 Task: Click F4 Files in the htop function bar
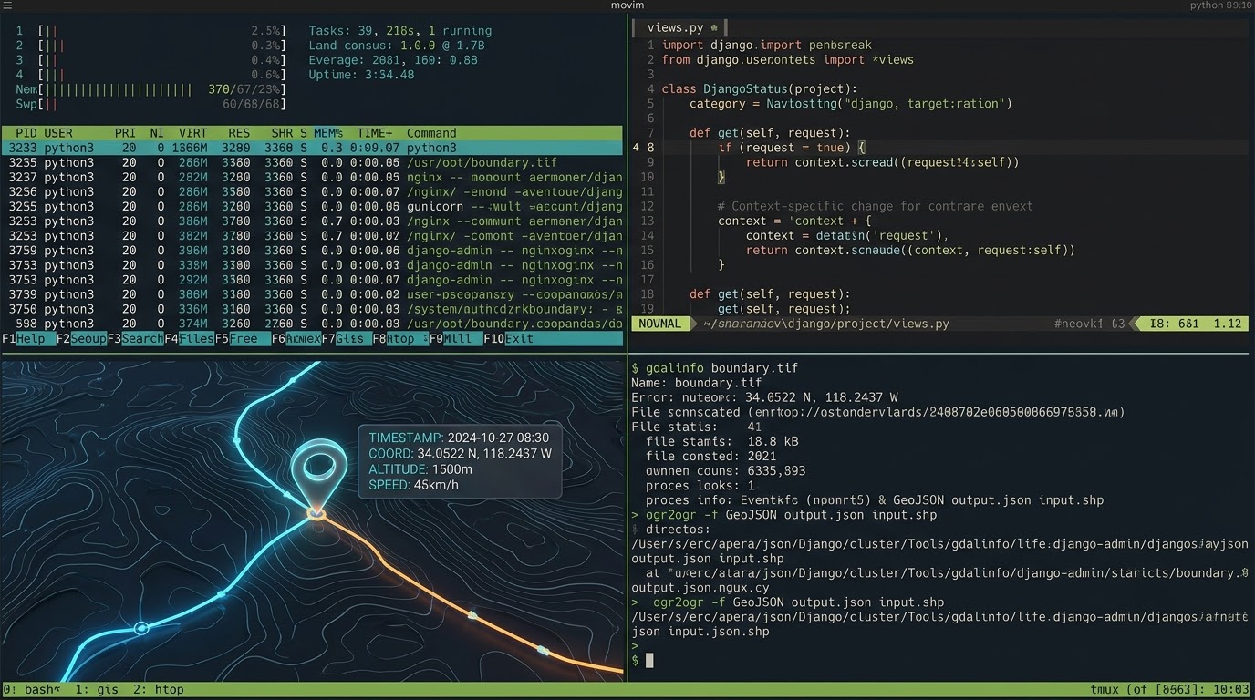(190, 338)
